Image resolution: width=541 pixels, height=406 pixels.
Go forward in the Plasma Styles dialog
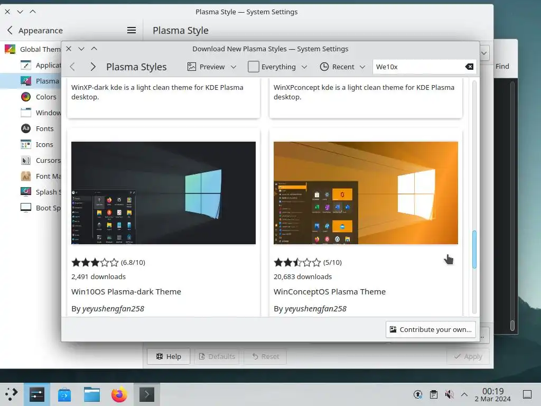point(93,67)
